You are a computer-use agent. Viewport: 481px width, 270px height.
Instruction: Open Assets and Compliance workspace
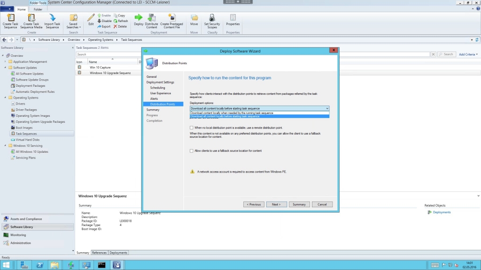coord(38,219)
